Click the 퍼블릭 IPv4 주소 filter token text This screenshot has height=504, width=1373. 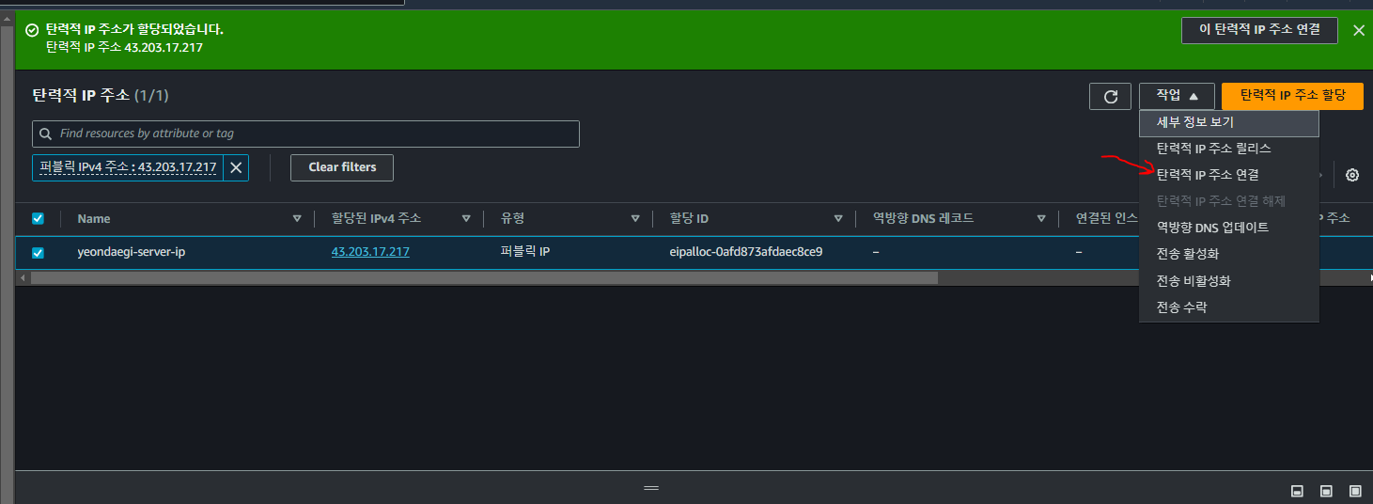(128, 167)
